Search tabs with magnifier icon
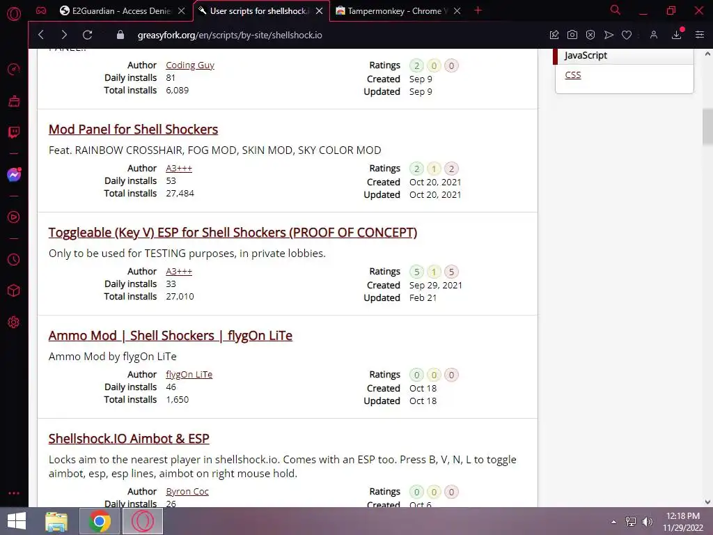Viewport: 713px width, 535px height. (616, 10)
